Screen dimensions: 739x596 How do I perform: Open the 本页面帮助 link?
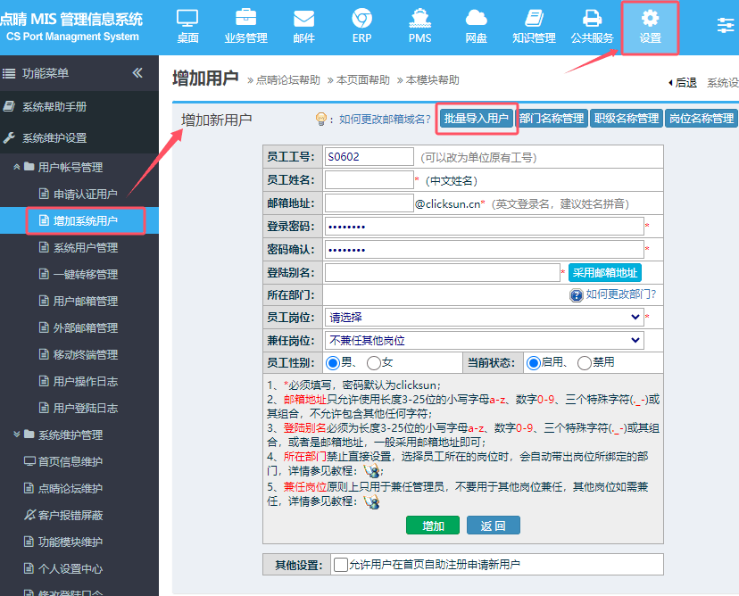pos(363,80)
